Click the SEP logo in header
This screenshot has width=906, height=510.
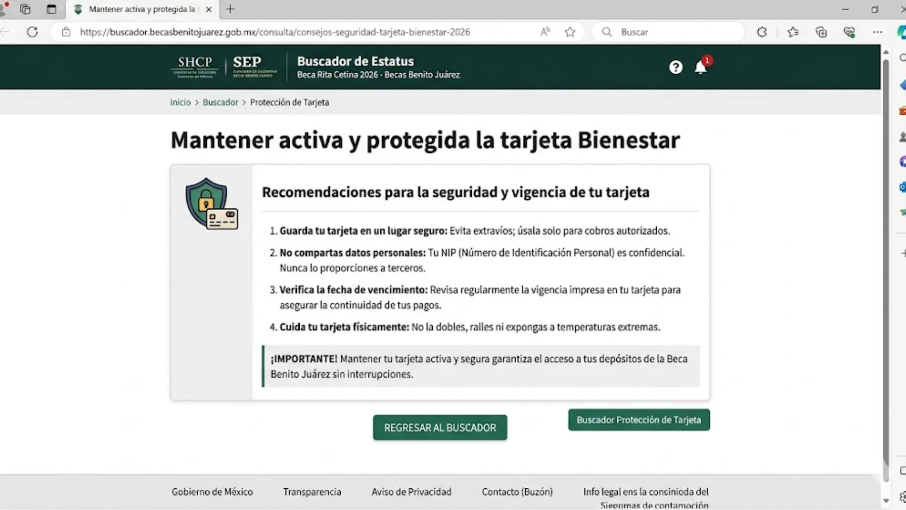pos(254,67)
